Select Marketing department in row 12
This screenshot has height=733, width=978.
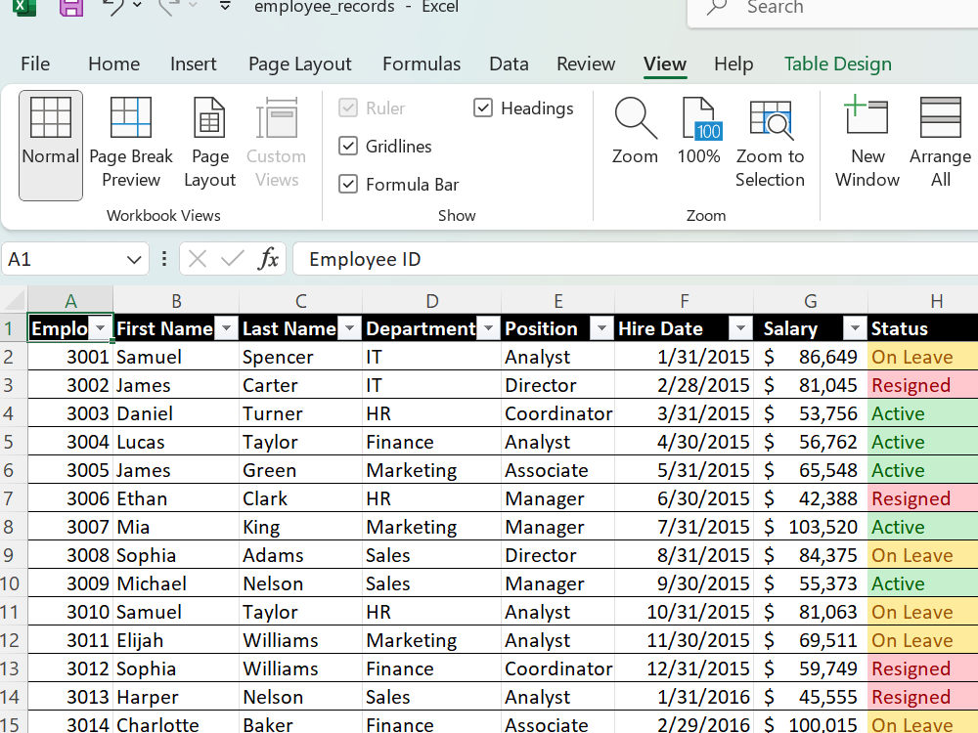431,640
